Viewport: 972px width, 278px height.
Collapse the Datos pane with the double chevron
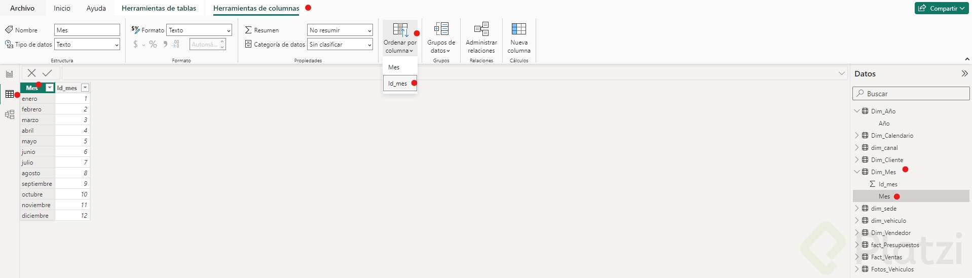964,73
